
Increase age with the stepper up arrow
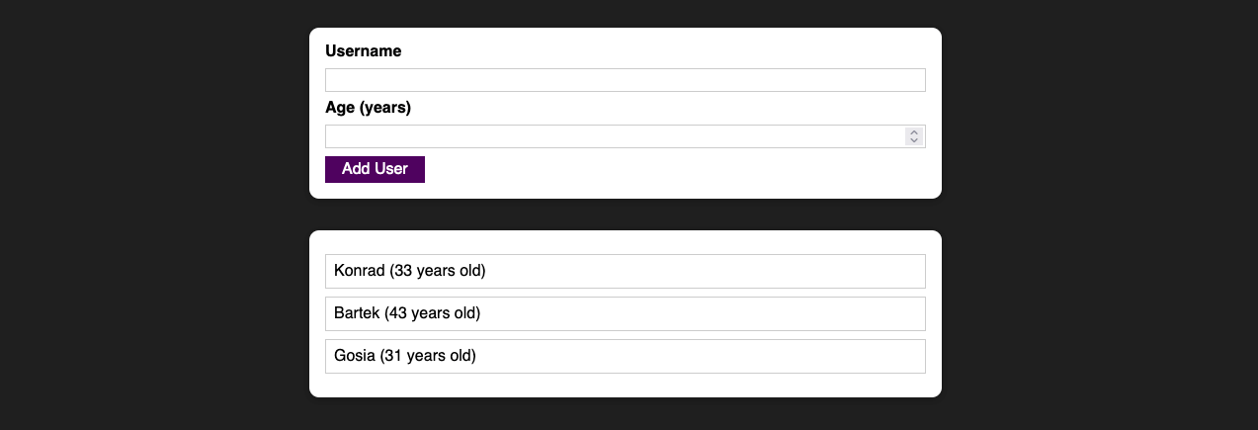[x=914, y=132]
